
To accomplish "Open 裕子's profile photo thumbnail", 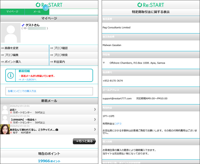I will pos(5,129).
